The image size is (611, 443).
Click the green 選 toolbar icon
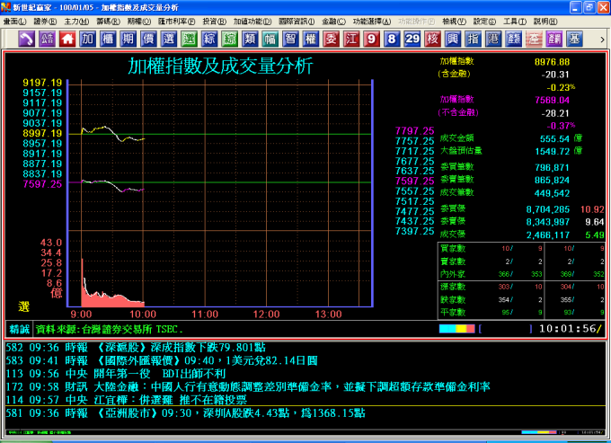point(189,39)
